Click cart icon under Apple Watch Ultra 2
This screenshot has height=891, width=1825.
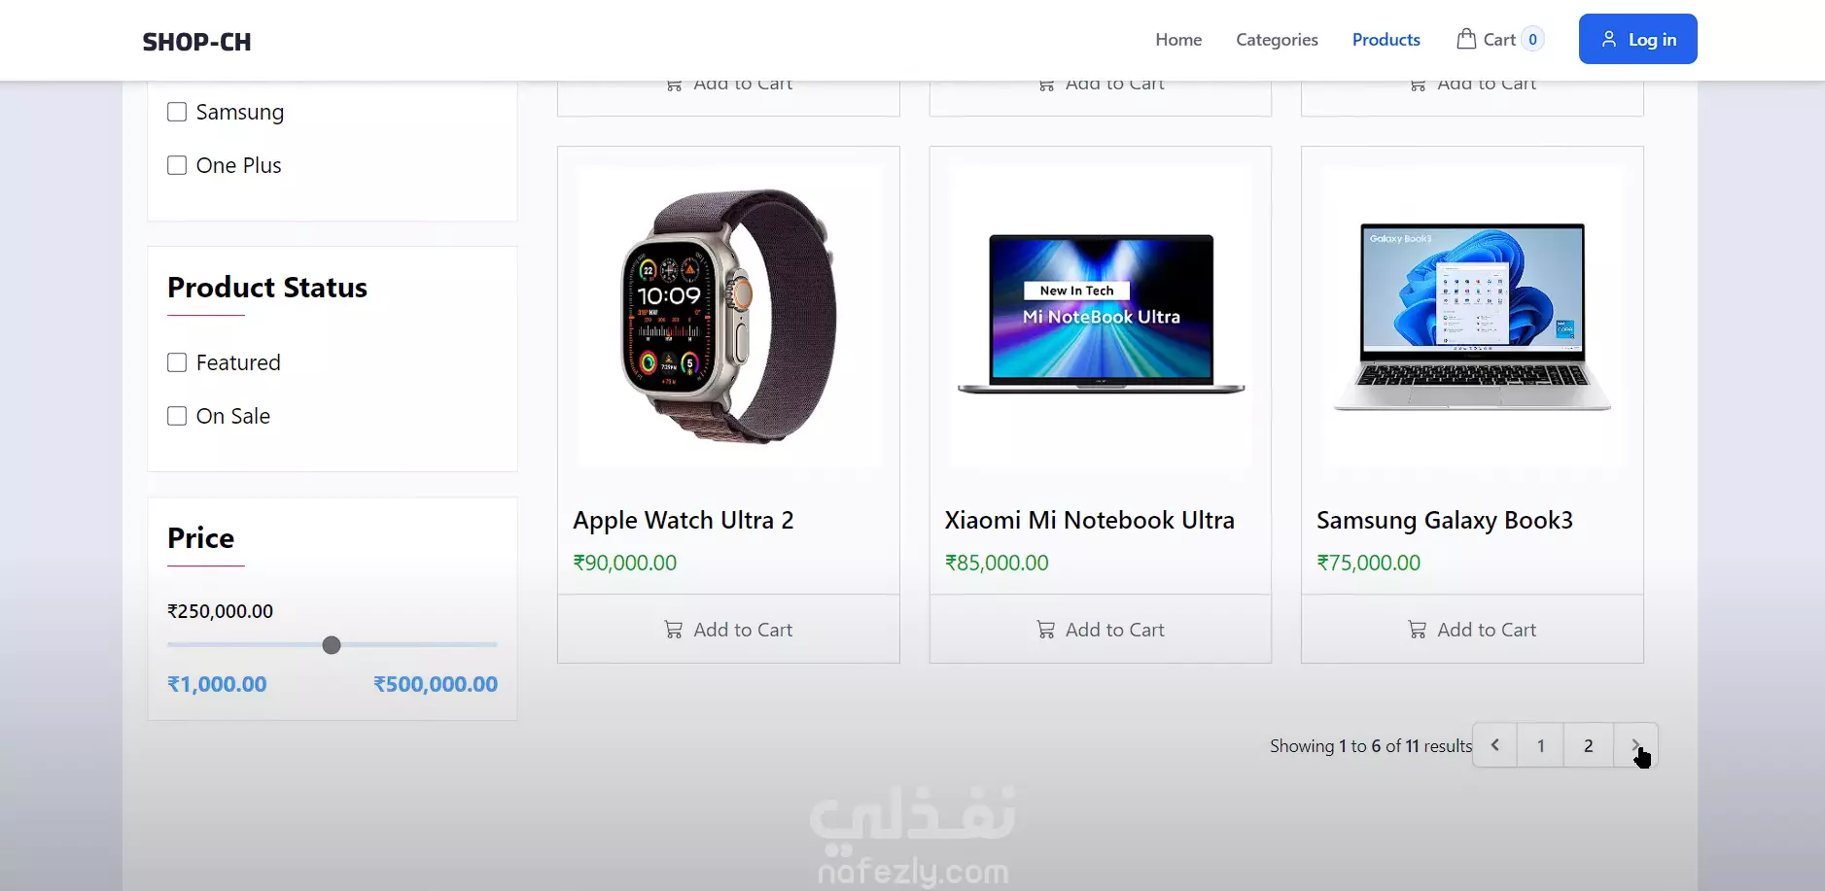click(x=673, y=630)
